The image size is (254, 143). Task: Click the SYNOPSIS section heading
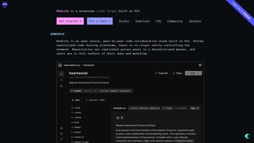click(x=57, y=34)
